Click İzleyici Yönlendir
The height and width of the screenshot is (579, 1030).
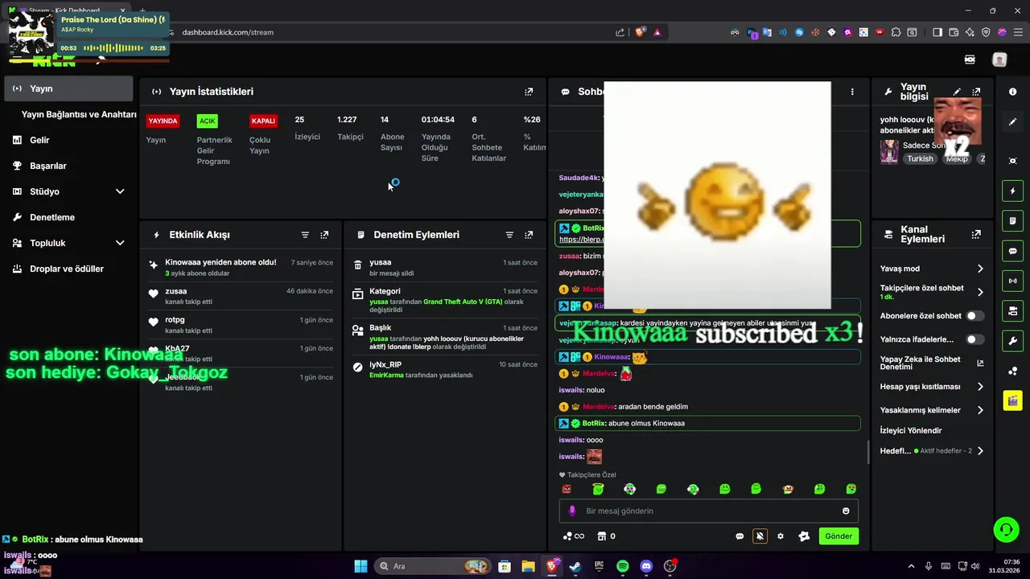[x=911, y=431]
